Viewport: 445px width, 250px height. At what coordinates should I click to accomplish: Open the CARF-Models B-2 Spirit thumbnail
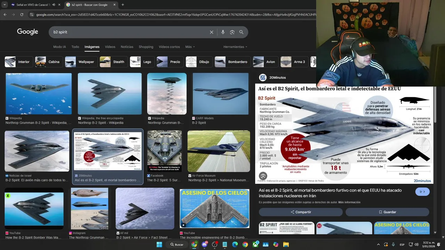click(x=220, y=94)
